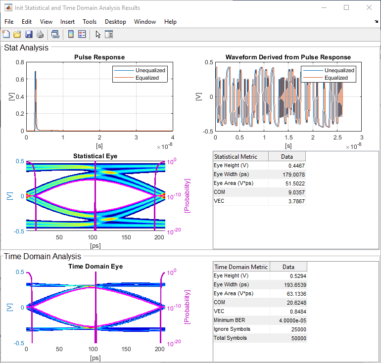Image resolution: width=381 pixels, height=363 pixels.
Task: Toggle the Edit Plot arrow tool
Action: pyautogui.click(x=98, y=34)
